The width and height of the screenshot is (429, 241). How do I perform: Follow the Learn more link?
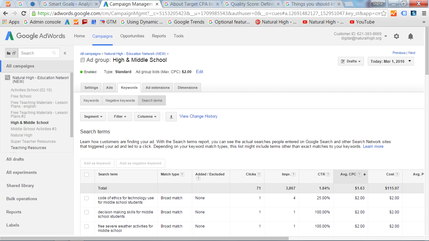373,147
